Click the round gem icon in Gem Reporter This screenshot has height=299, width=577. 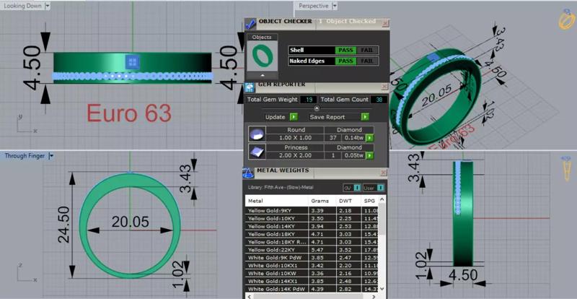pyautogui.click(x=256, y=134)
